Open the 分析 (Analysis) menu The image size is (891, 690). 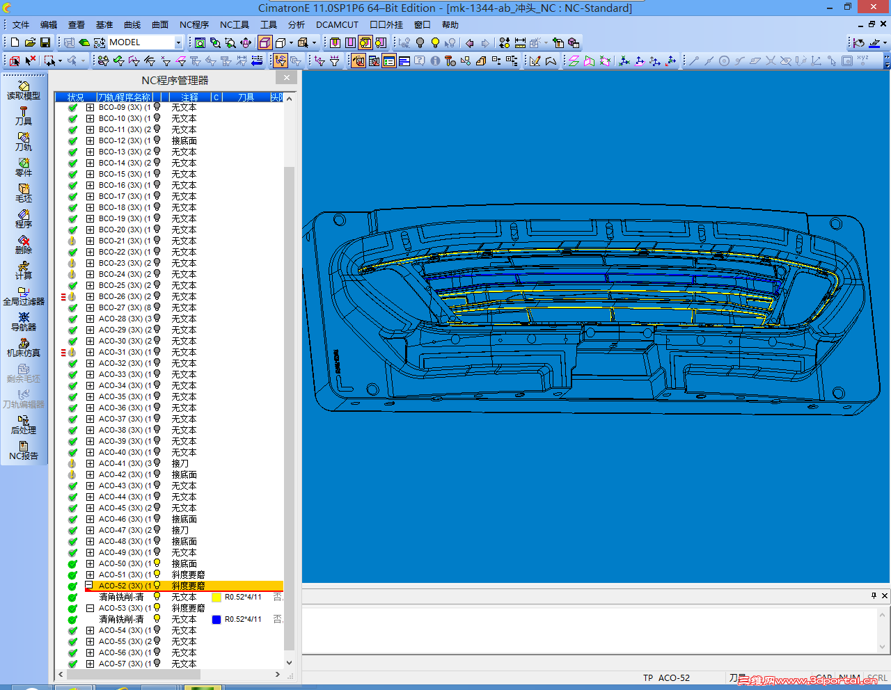point(297,25)
